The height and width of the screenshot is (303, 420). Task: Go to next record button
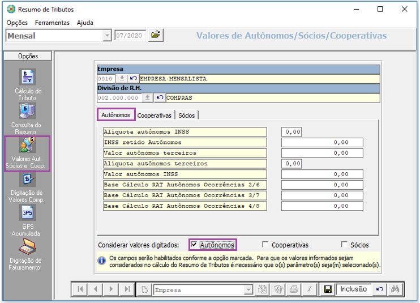pyautogui.click(x=111, y=289)
